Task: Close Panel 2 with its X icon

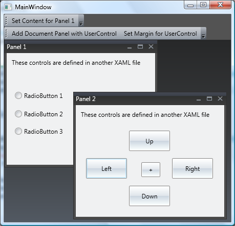Action: pyautogui.click(x=220, y=98)
